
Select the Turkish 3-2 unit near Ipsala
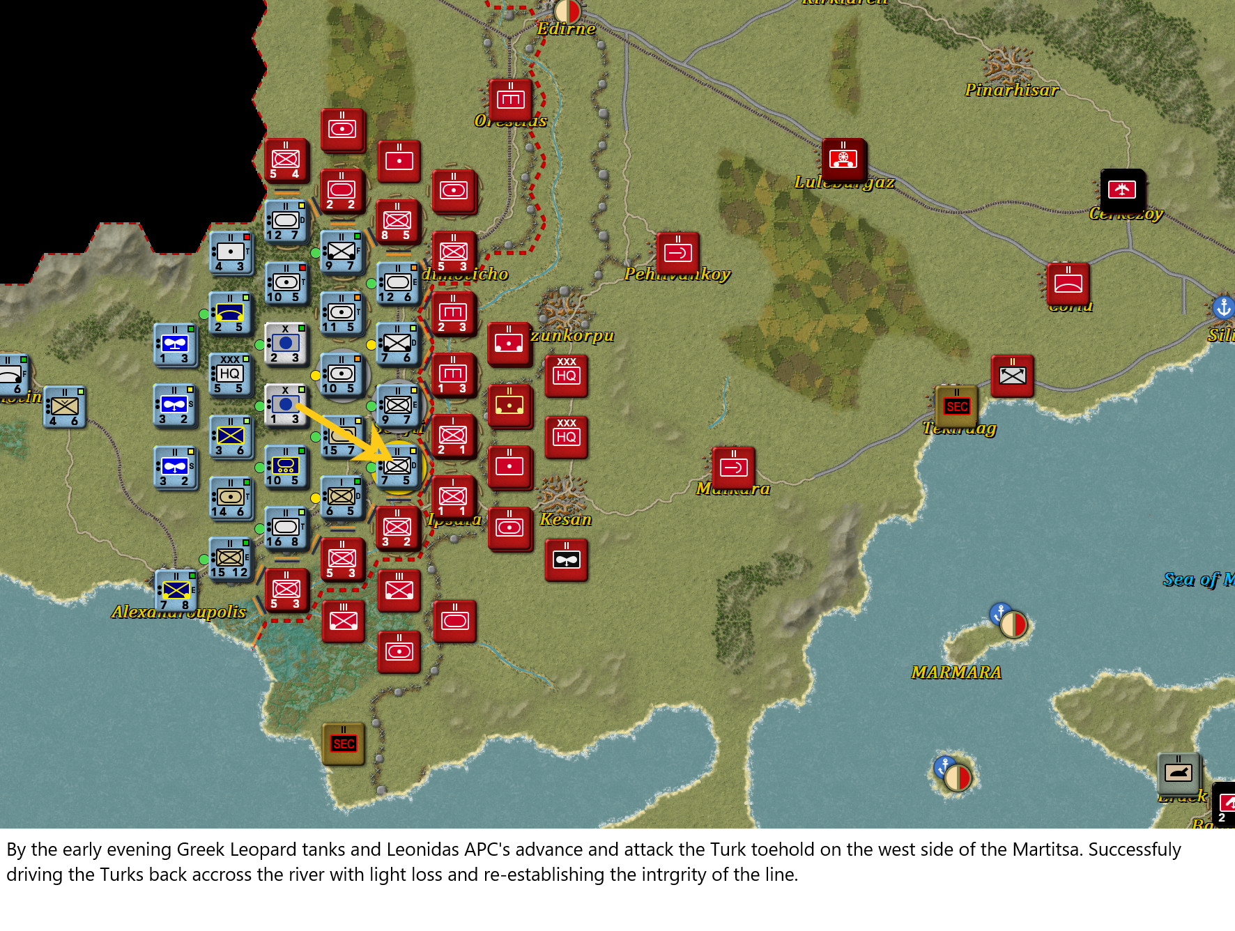point(398,528)
